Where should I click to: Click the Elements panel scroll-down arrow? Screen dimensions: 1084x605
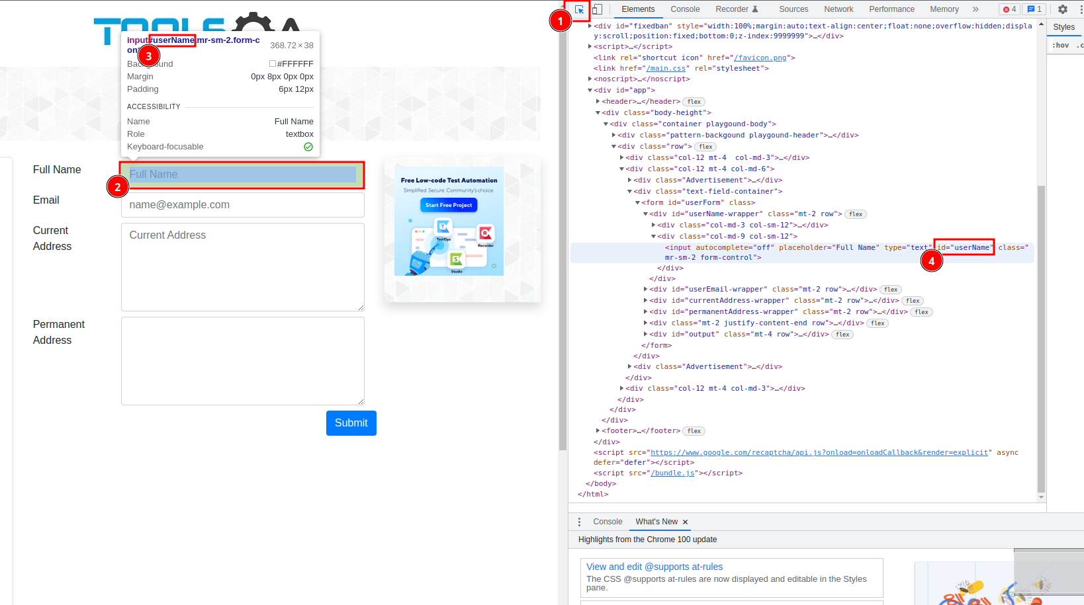pos(1041,497)
